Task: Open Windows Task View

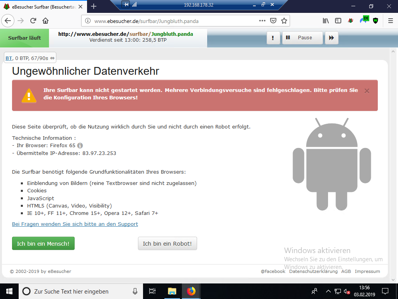Action: pyautogui.click(x=152, y=291)
